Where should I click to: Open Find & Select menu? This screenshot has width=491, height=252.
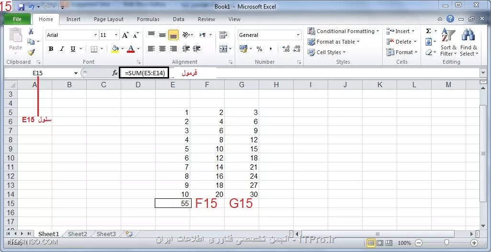[469, 42]
